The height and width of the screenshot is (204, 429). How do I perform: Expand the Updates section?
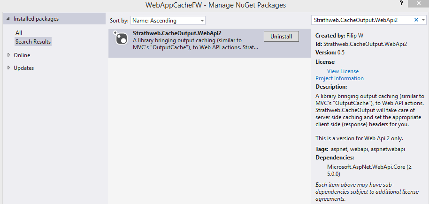[8, 68]
